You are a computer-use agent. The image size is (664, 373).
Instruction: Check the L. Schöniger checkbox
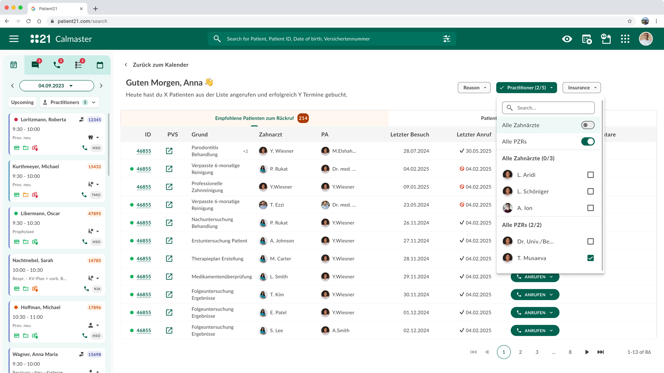point(590,191)
